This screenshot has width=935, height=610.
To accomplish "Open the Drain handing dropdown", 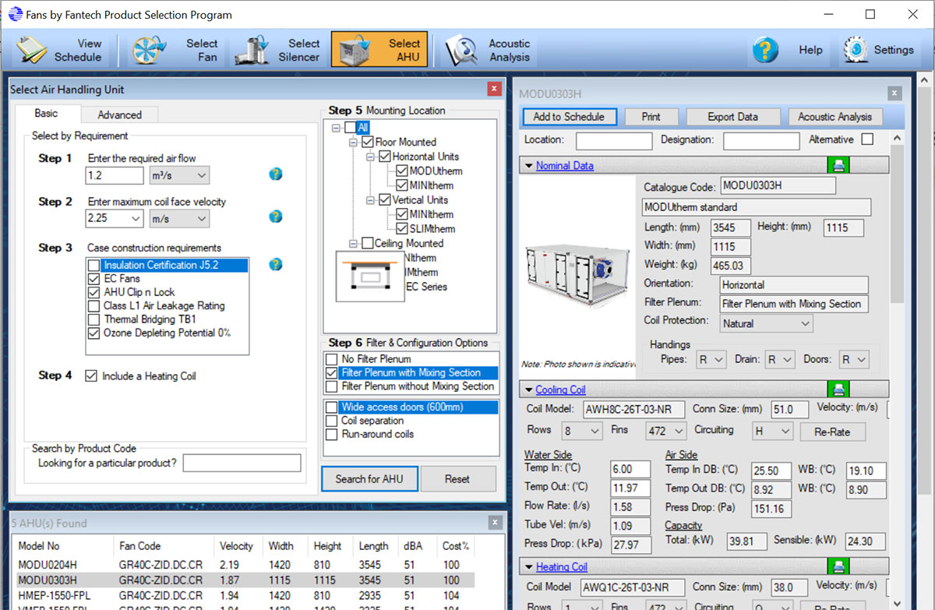I will tap(778, 359).
